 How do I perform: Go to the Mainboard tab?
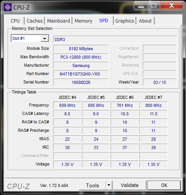[59, 21]
